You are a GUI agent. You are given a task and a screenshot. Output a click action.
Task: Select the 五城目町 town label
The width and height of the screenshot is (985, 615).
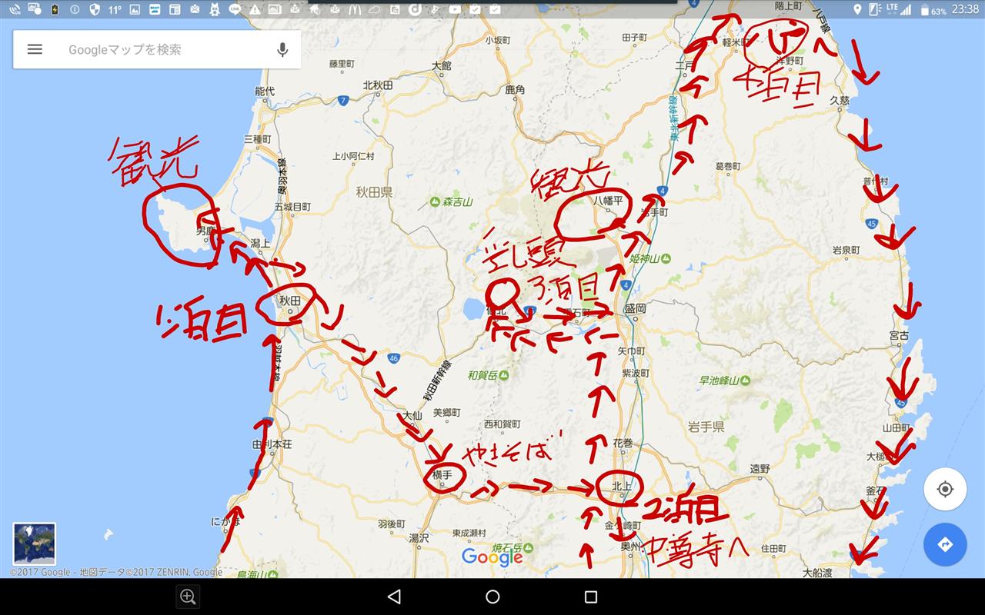pyautogui.click(x=292, y=207)
